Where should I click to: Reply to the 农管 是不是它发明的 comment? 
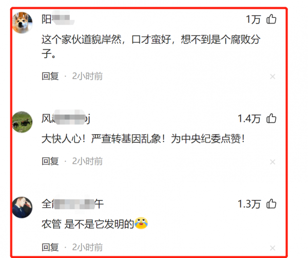[50, 247]
